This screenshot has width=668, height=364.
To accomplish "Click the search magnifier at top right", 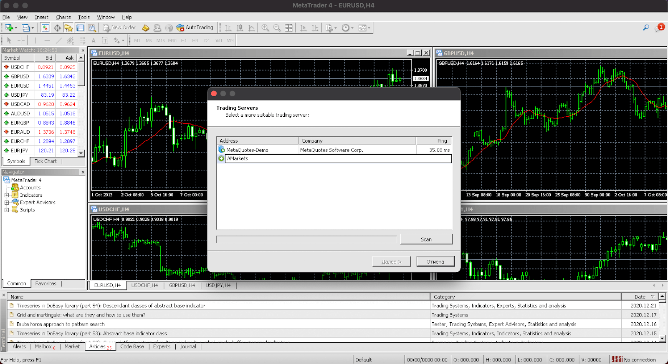I will [646, 28].
